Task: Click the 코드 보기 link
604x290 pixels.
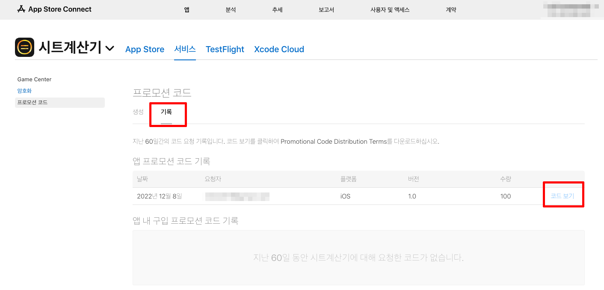Action: pos(562,196)
